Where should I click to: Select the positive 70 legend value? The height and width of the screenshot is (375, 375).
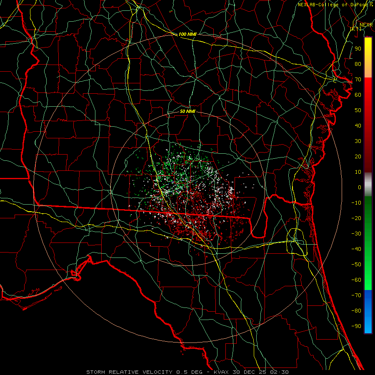pos(358,80)
